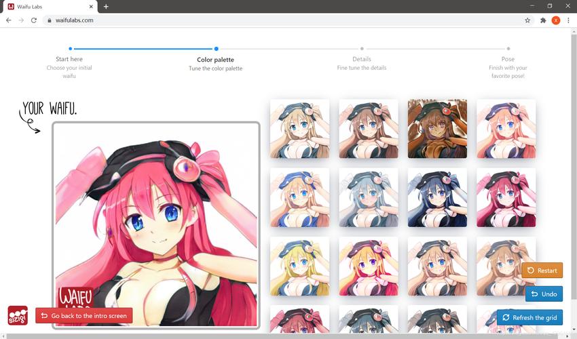The width and height of the screenshot is (577, 339).
Task: Click the Details progress dot
Action: [x=362, y=49]
